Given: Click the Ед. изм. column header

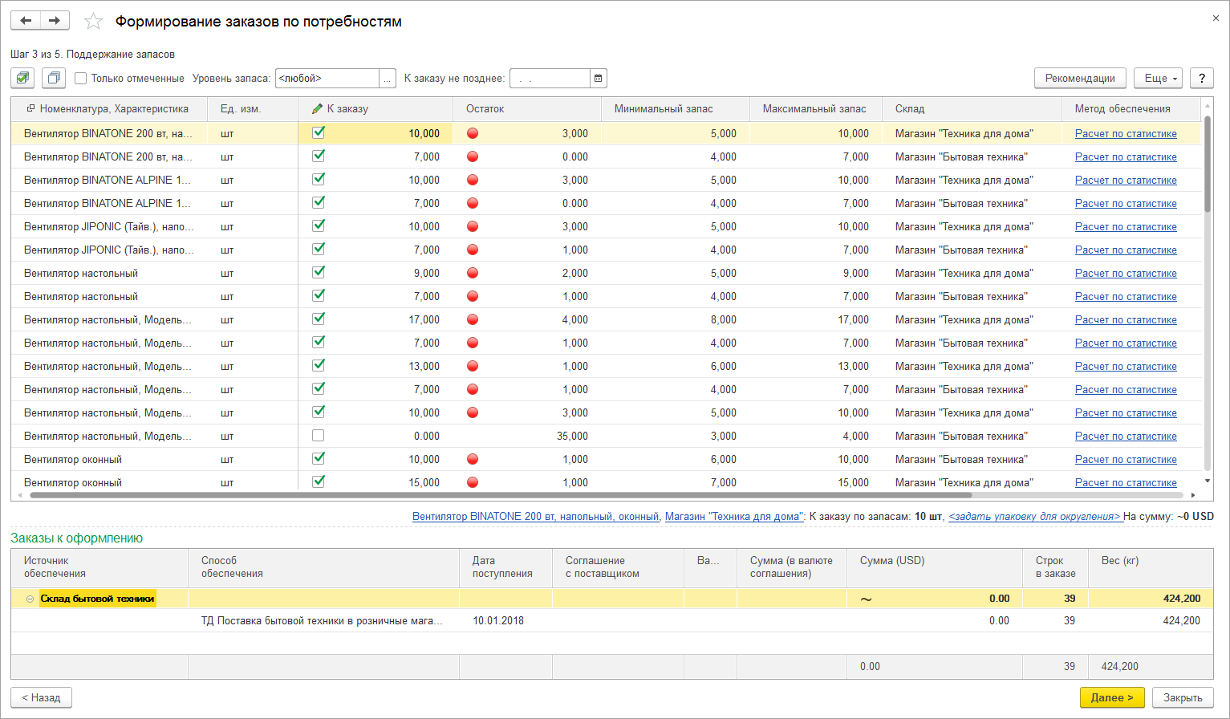Looking at the screenshot, I should pos(253,108).
